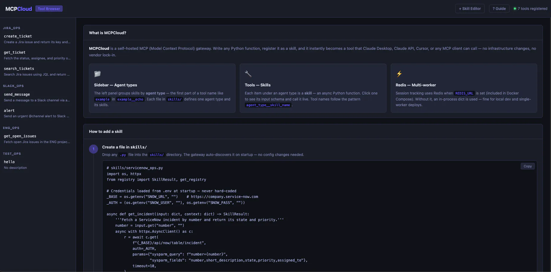
Task: Click the 'What is MCPCloud?' heading
Action: [108, 33]
